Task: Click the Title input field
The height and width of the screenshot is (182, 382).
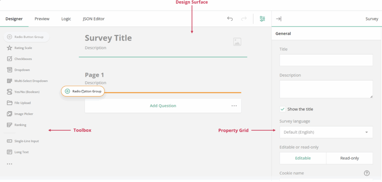Action: [326, 60]
